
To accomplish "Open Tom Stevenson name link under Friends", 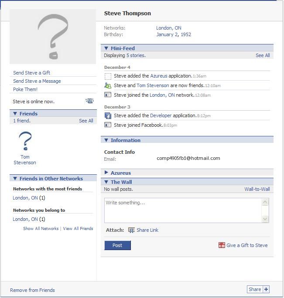I will (25, 160).
